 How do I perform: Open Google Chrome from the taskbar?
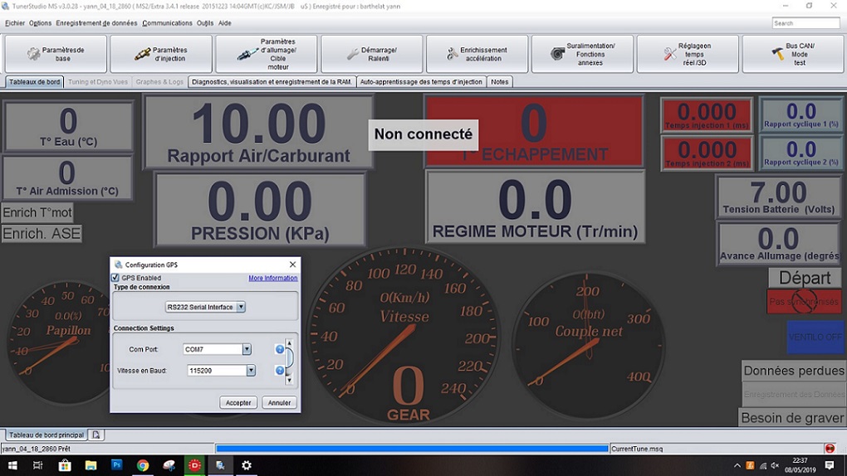click(x=143, y=466)
